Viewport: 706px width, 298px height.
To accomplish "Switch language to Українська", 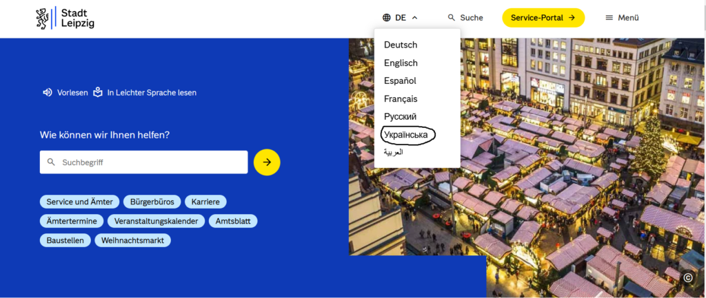I will (406, 135).
